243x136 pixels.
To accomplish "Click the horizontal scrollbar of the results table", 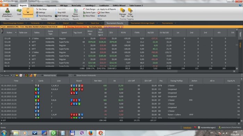I will coord(119,71).
